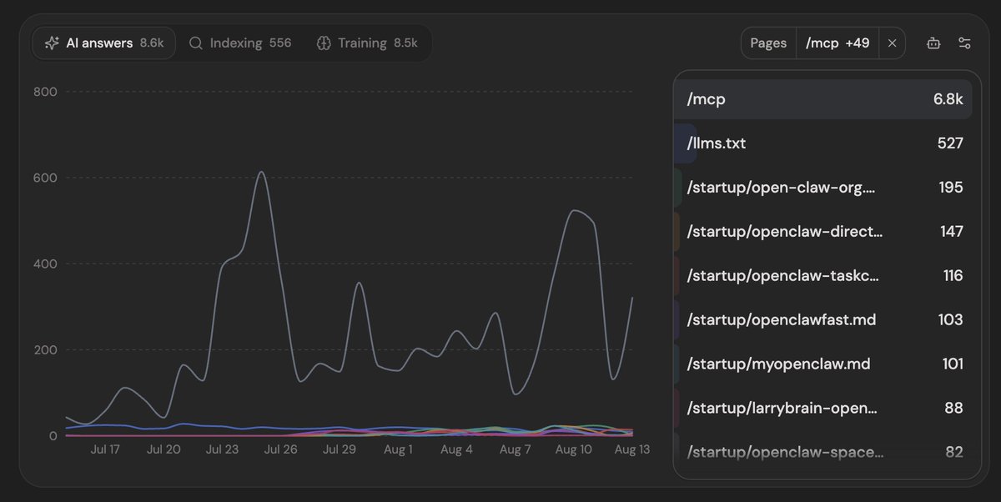Click the Aug 1 axis label
The height and width of the screenshot is (502, 1001).
coord(398,449)
